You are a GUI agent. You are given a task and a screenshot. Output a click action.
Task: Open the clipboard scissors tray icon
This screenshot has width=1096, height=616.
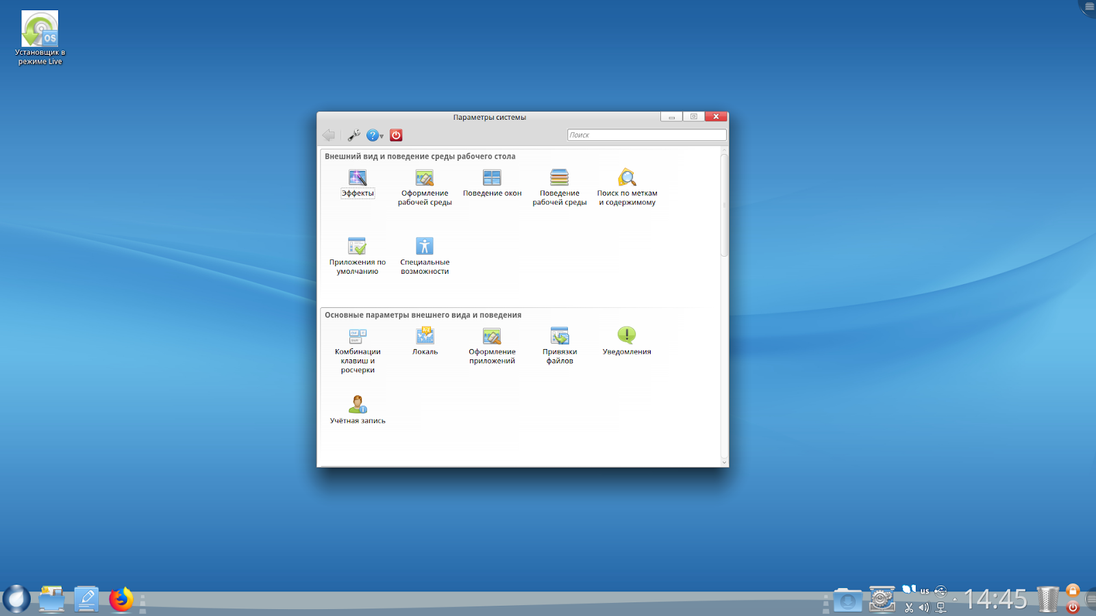[909, 607]
